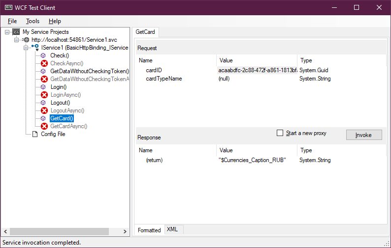Edit the cardID GUID value field
Image resolution: width=391 pixels, height=248 pixels.
click(257, 70)
